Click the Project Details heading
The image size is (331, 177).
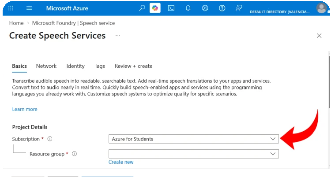pos(30,127)
